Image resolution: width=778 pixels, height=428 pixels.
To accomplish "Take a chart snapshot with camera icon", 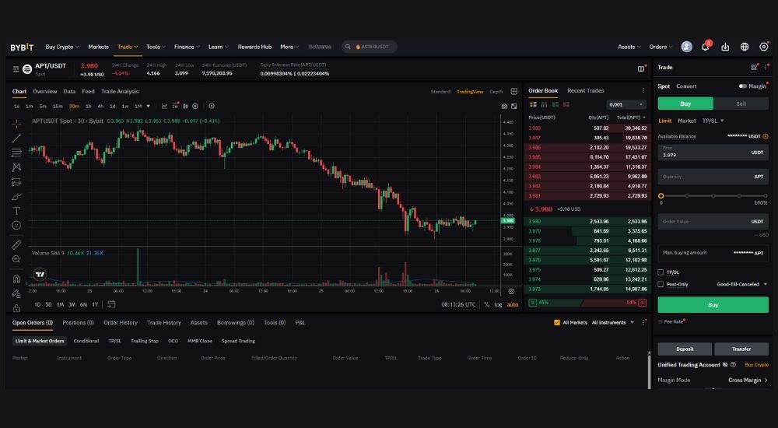I will pyautogui.click(x=504, y=106).
